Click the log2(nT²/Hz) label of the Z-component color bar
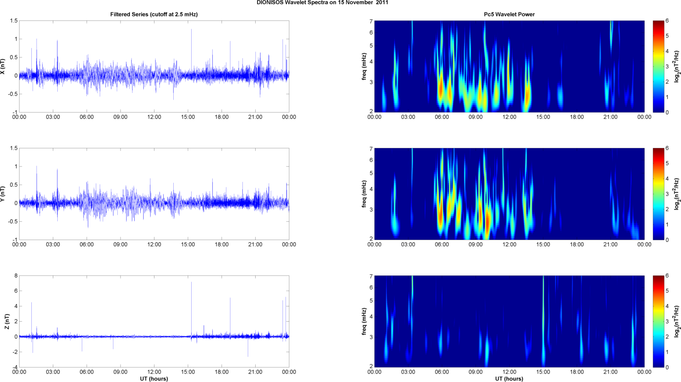The image size is (681, 382). click(x=677, y=322)
